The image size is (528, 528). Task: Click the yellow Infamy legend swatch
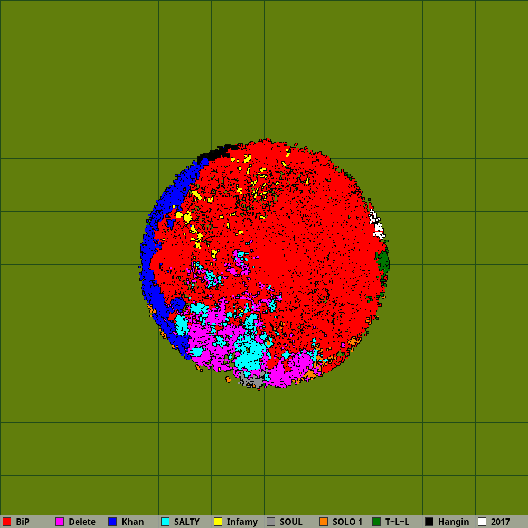pos(218,522)
